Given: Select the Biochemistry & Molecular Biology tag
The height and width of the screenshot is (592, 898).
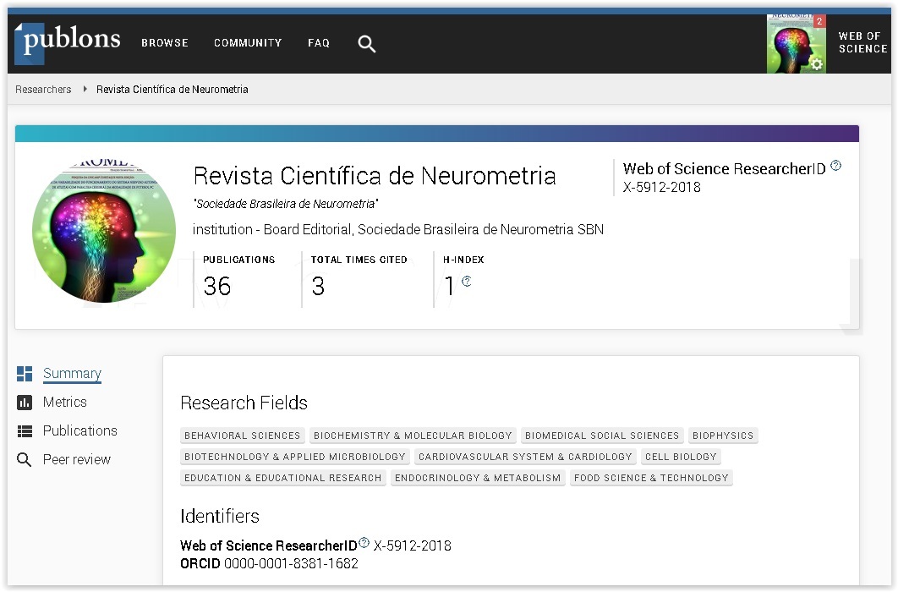Looking at the screenshot, I should coord(413,436).
